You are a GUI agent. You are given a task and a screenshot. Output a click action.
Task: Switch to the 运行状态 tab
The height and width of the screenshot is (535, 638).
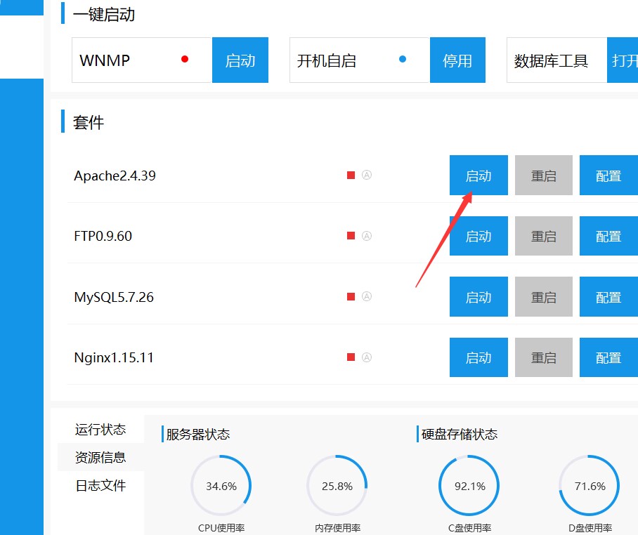pyautogui.click(x=100, y=429)
